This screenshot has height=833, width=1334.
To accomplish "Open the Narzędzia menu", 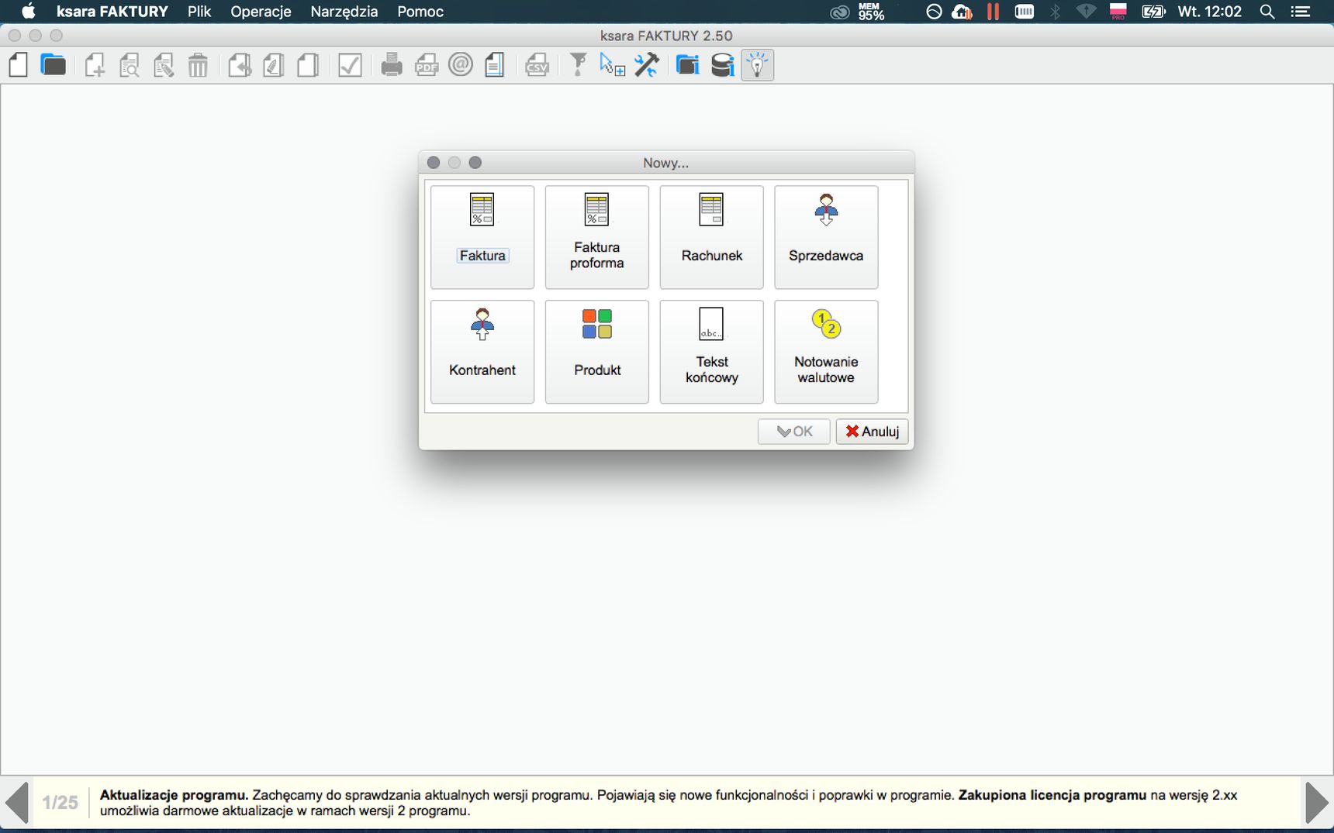I will [344, 12].
